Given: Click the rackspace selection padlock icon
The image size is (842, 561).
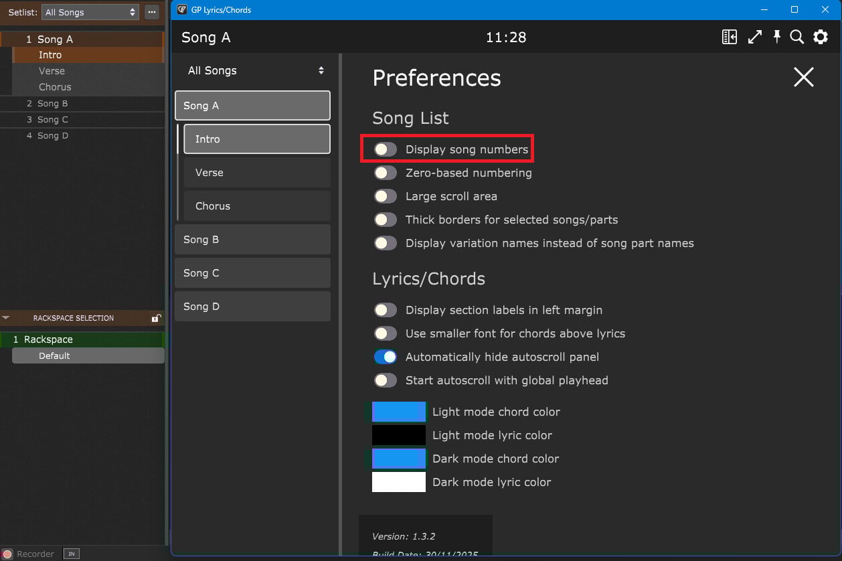Looking at the screenshot, I should (x=155, y=319).
